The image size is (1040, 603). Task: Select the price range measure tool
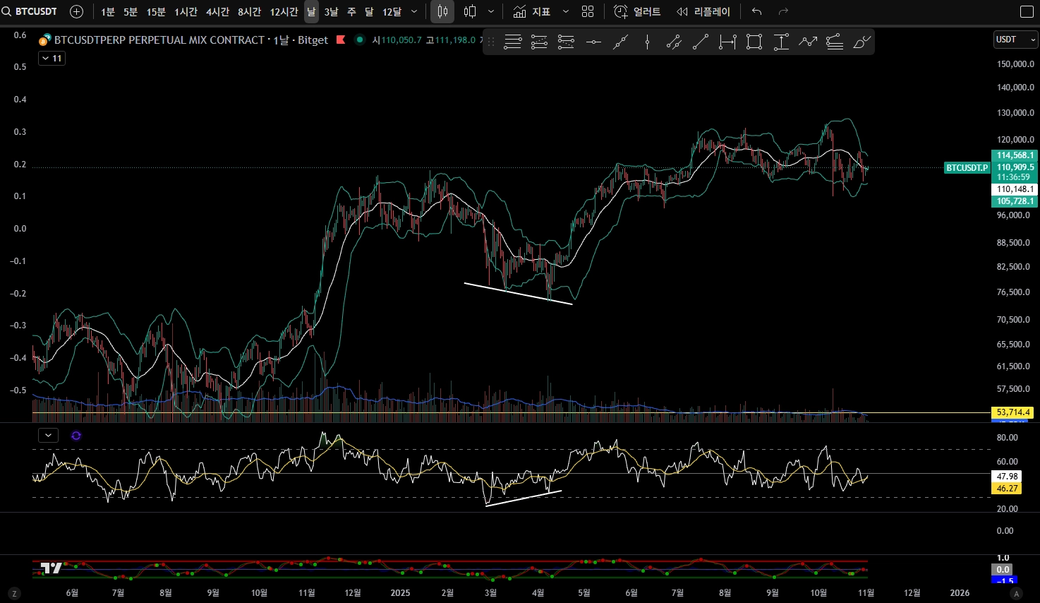click(781, 42)
